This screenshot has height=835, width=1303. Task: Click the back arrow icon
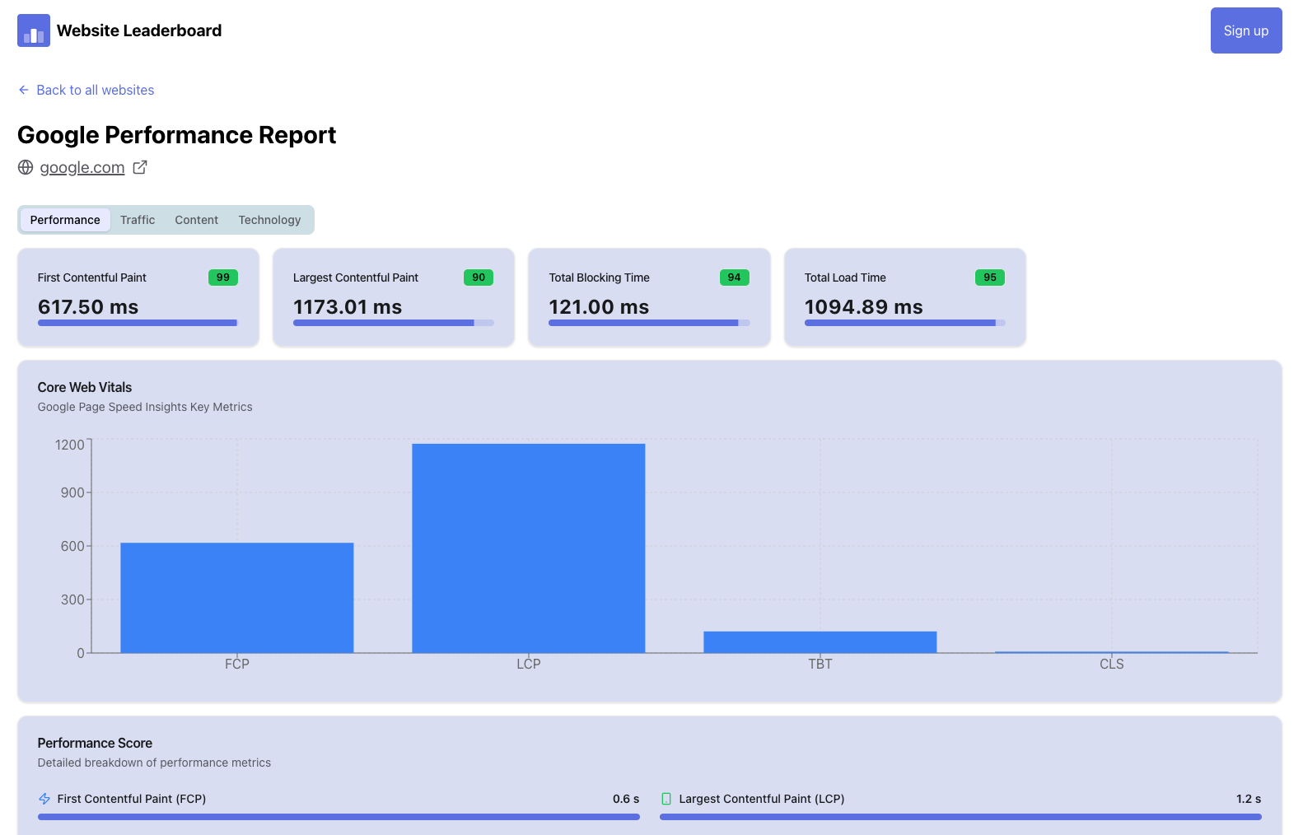[x=24, y=90]
